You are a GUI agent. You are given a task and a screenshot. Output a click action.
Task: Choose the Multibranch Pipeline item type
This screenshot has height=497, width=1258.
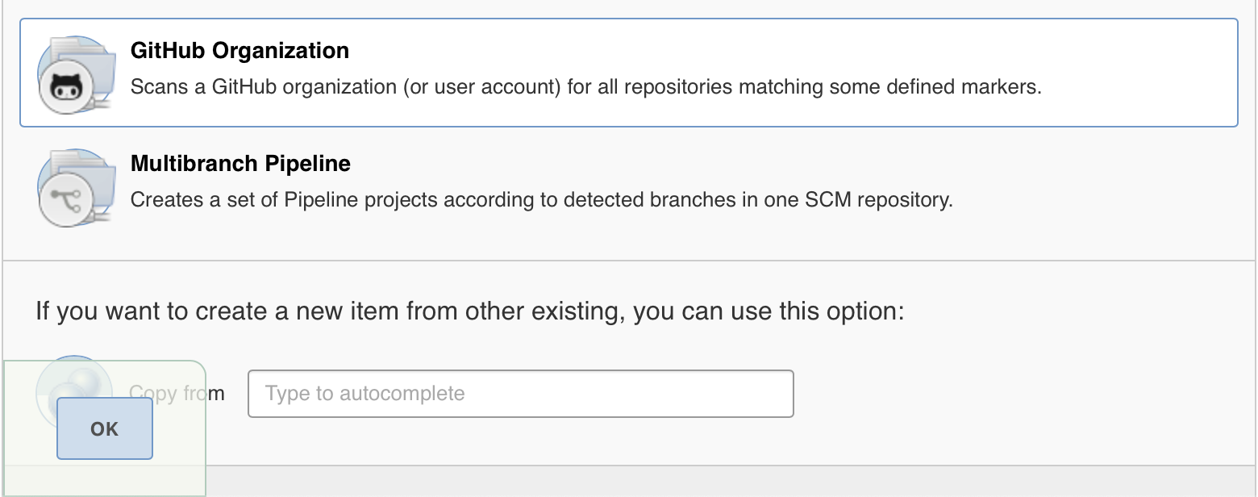pos(628,187)
